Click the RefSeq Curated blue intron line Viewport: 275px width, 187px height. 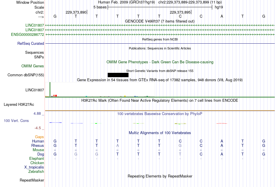click(160, 43)
